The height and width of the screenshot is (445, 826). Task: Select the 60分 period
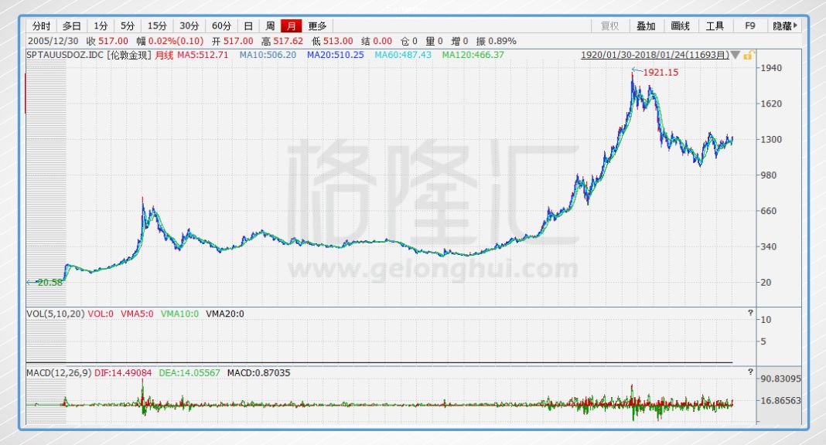221,25
